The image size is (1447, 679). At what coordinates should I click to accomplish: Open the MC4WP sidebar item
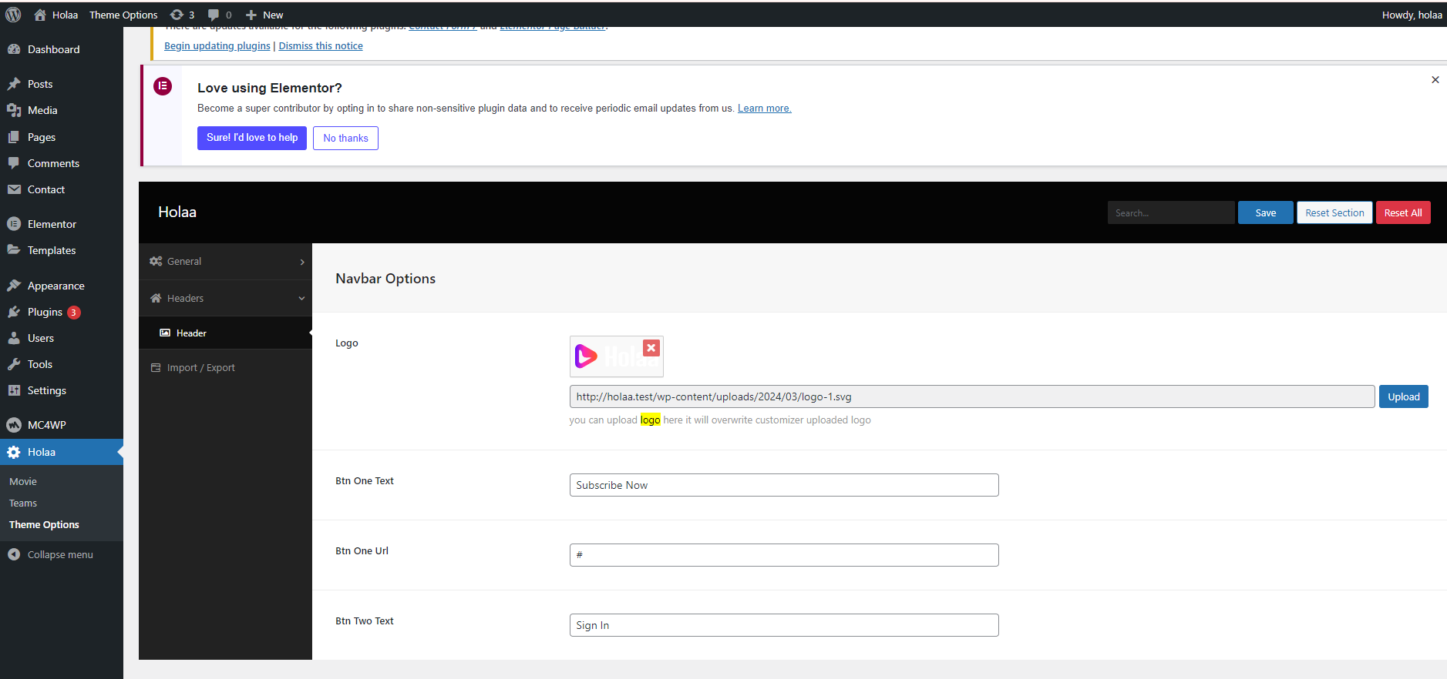click(46, 425)
